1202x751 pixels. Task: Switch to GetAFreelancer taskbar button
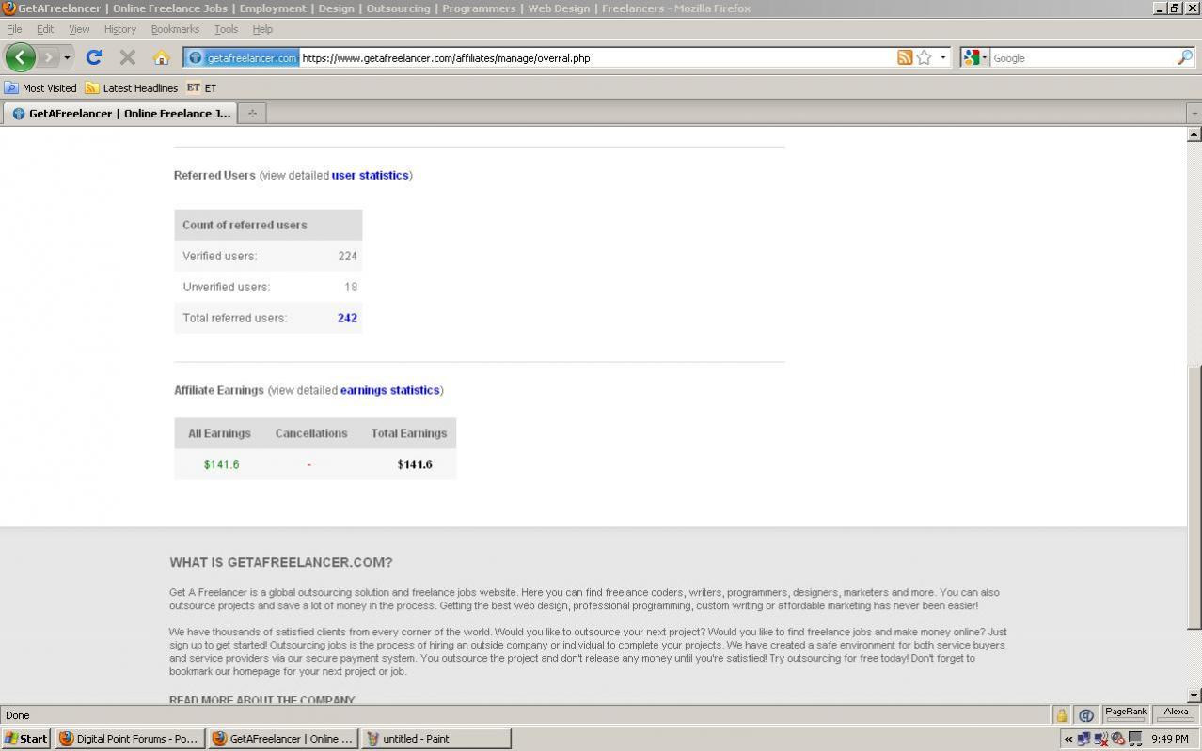point(283,739)
